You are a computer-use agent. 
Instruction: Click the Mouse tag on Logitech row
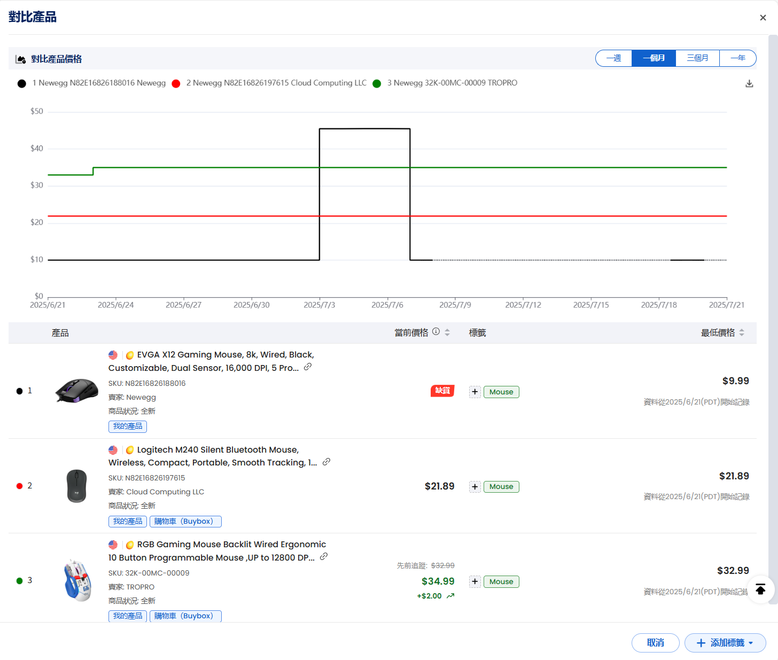tap(501, 486)
